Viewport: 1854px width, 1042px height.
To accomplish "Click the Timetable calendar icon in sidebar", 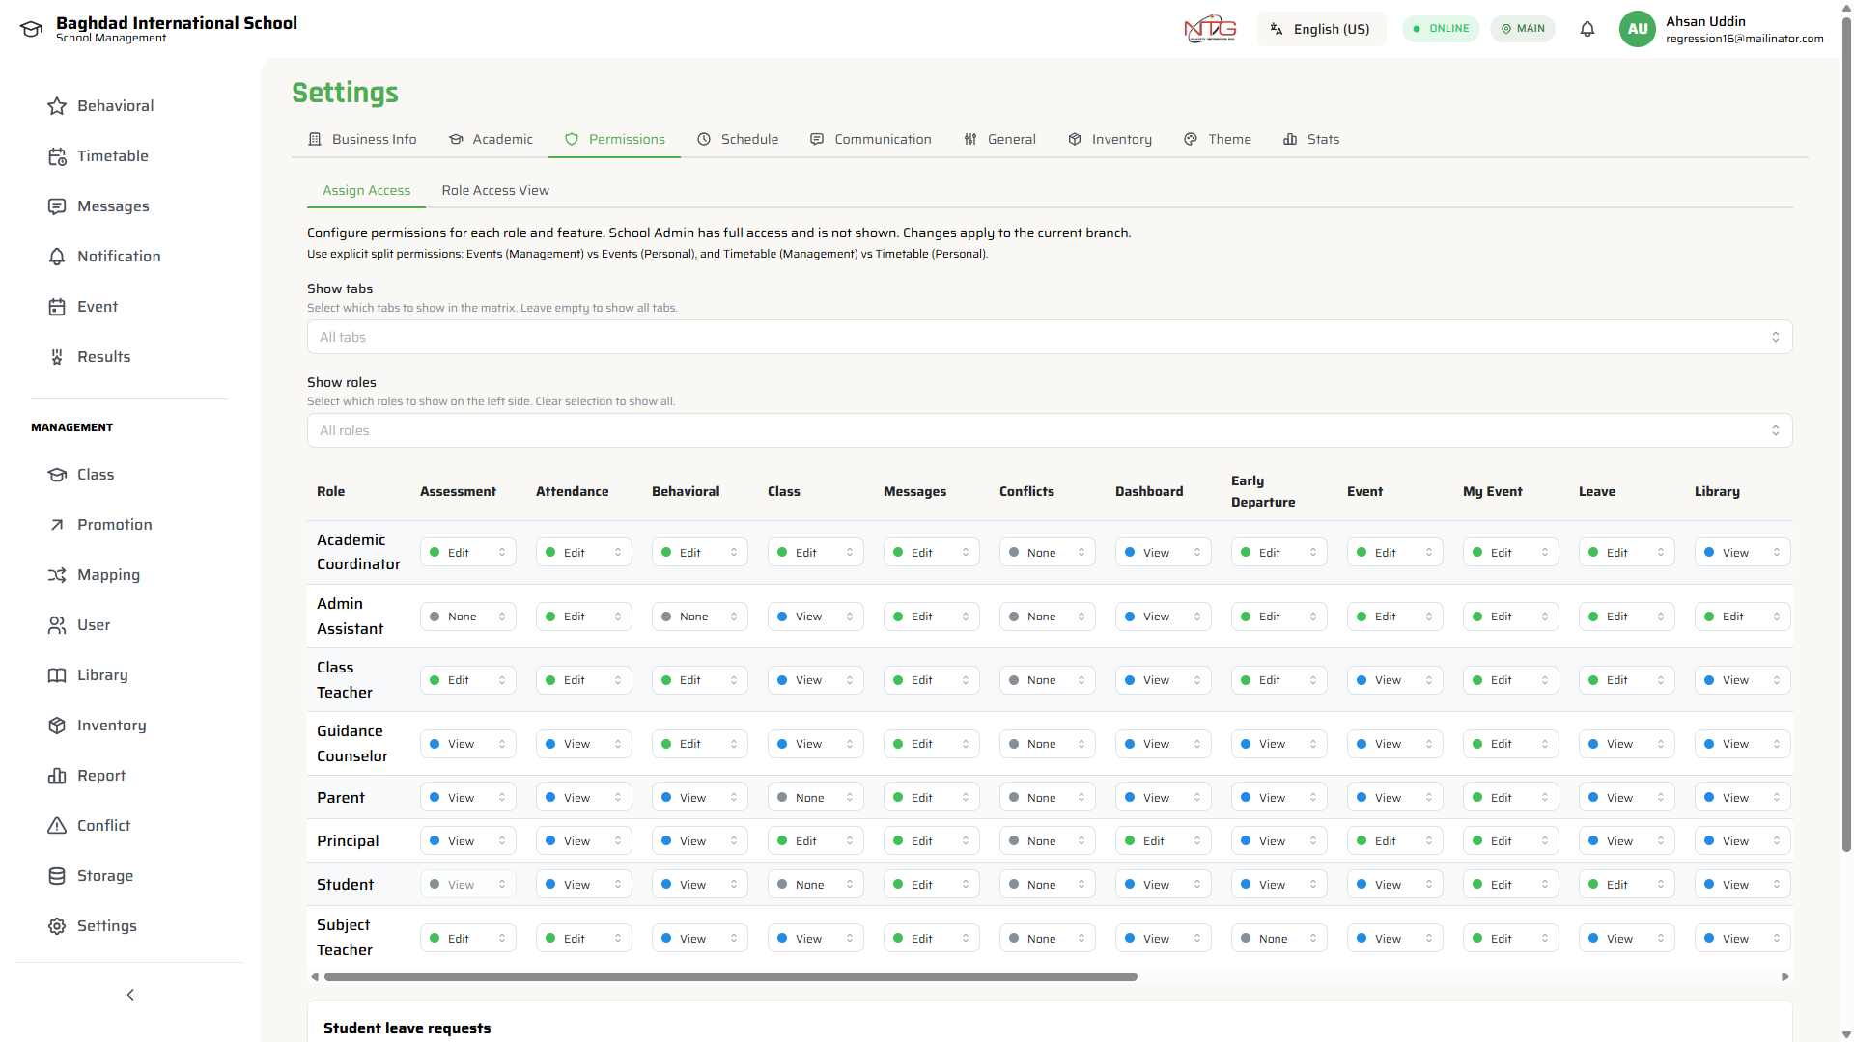I will 57,156.
